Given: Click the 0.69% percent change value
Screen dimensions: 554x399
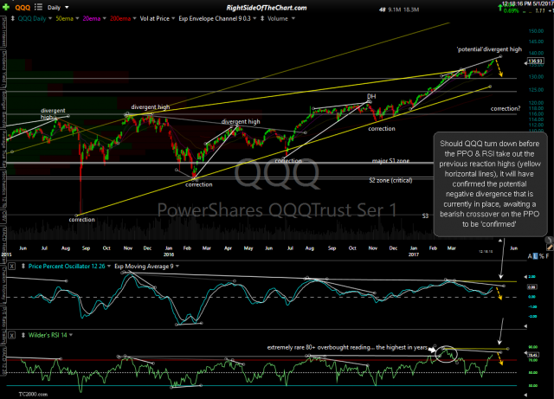Looking at the screenshot, I should pos(512,11).
